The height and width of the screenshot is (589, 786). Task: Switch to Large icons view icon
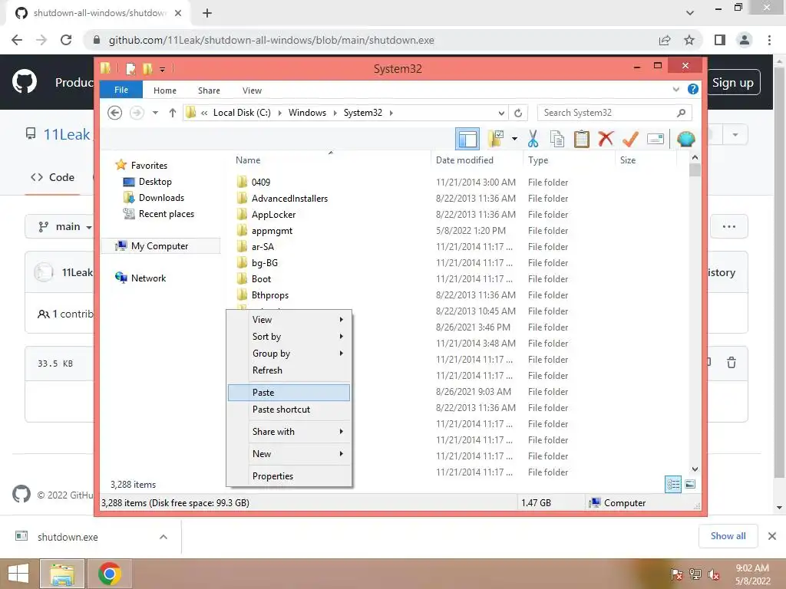(x=690, y=484)
